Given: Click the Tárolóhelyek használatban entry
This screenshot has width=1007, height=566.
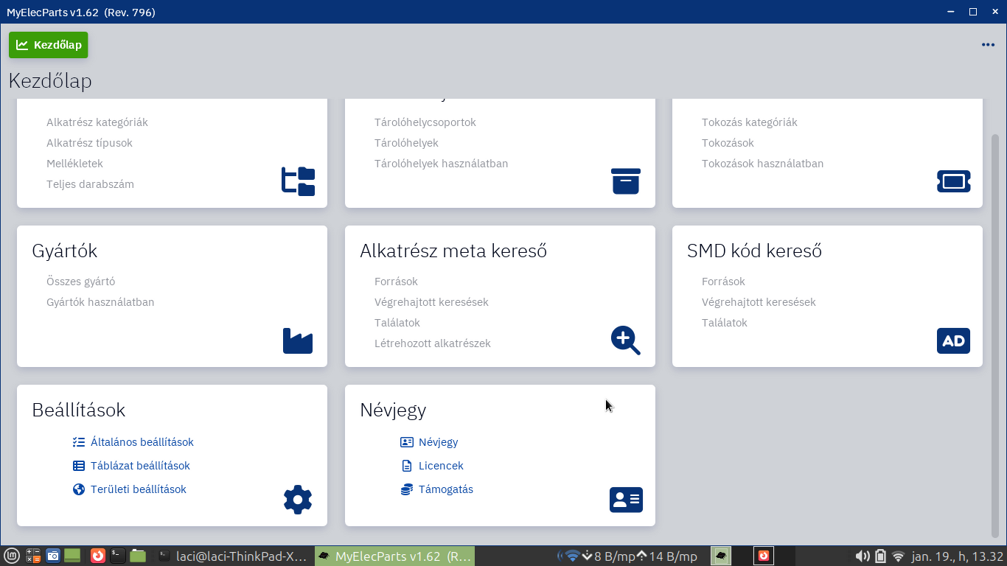Looking at the screenshot, I should [x=441, y=164].
